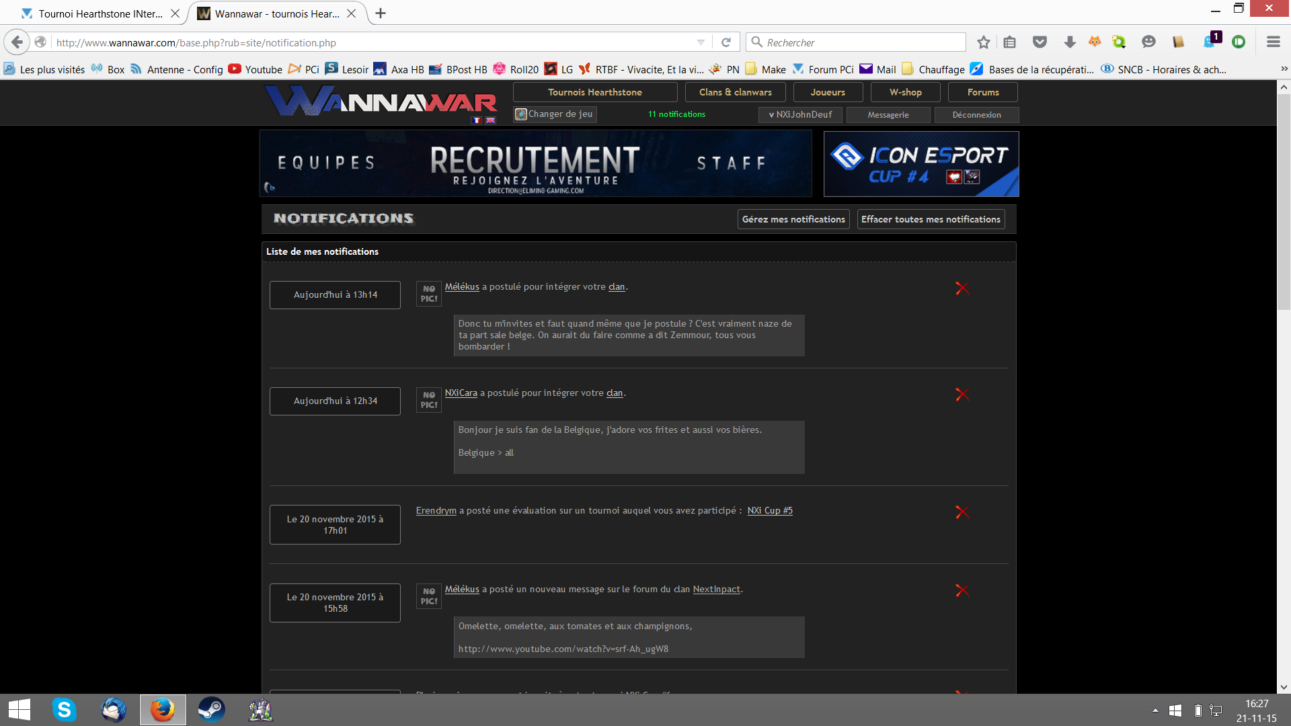Delete the Mélékus 13h14 clan application notification
Screen dimensions: 1291x726
click(962, 288)
